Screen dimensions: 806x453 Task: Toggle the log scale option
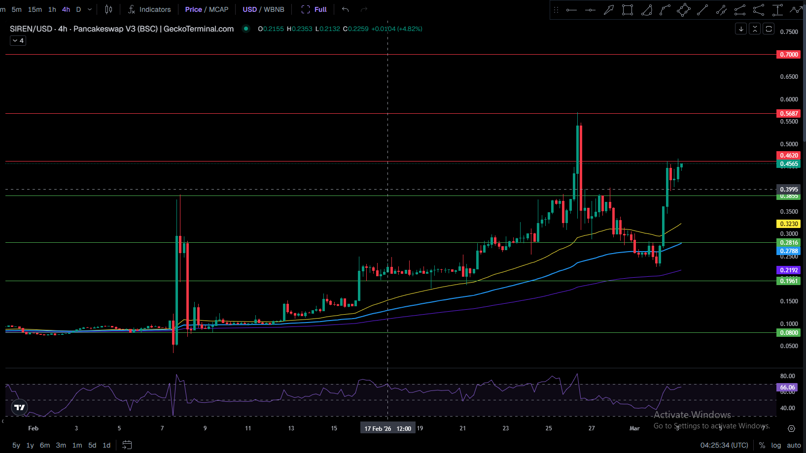(x=776, y=445)
